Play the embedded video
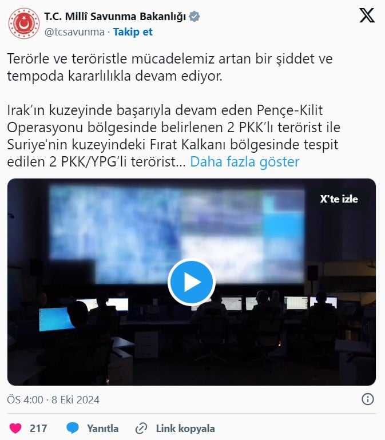The width and height of the screenshot is (385, 440). coord(192,282)
